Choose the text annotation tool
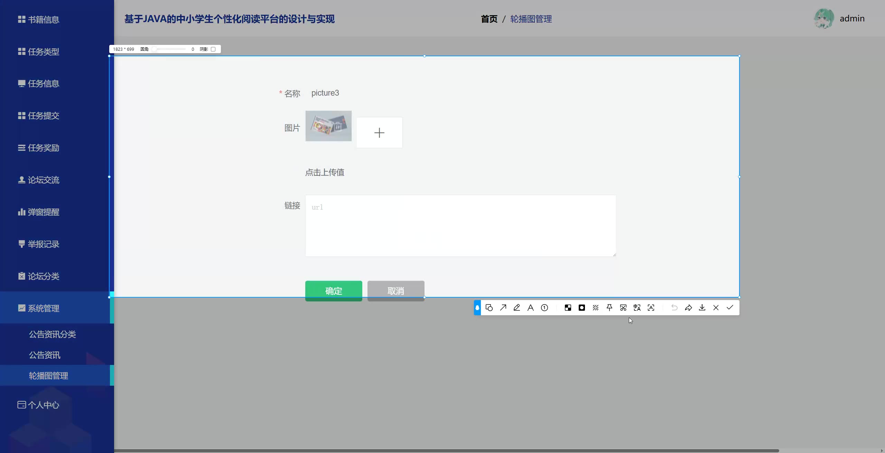 pos(531,308)
